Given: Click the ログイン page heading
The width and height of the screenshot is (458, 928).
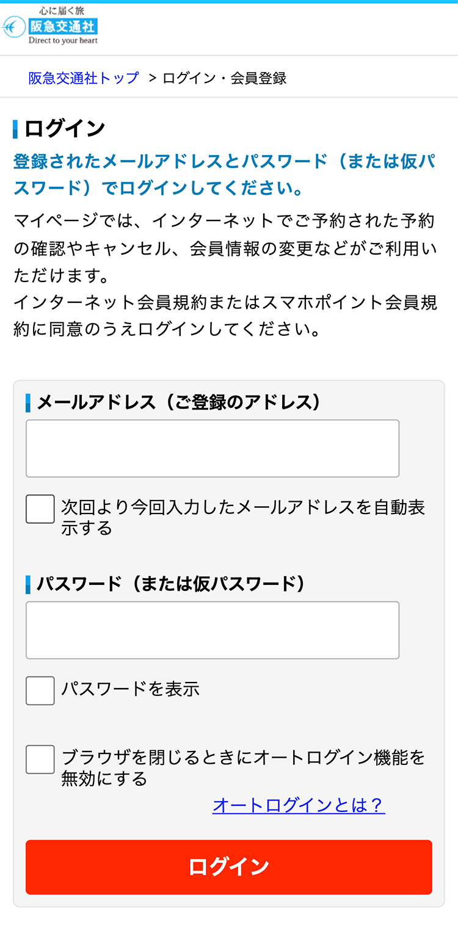Looking at the screenshot, I should [x=65, y=129].
